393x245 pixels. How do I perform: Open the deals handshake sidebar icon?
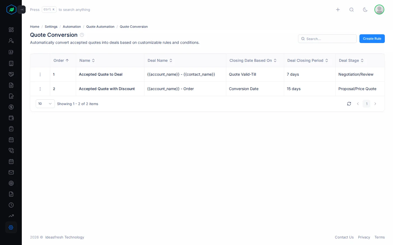click(11, 74)
